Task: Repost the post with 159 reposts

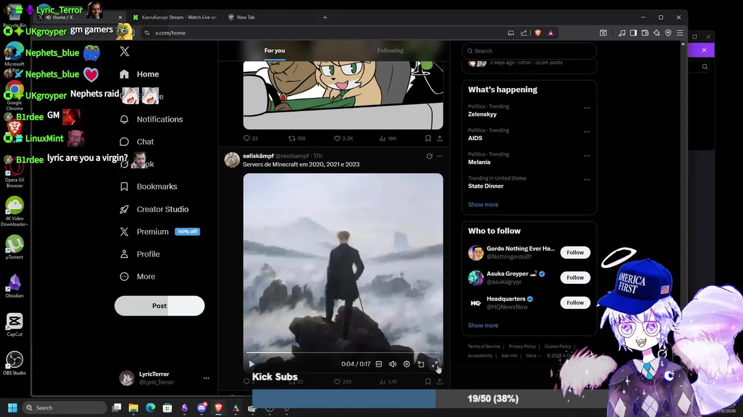Action: click(297, 138)
